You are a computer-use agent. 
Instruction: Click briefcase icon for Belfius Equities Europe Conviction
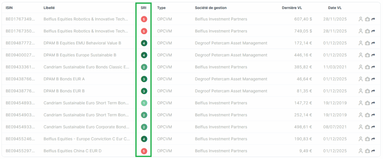(x=367, y=139)
